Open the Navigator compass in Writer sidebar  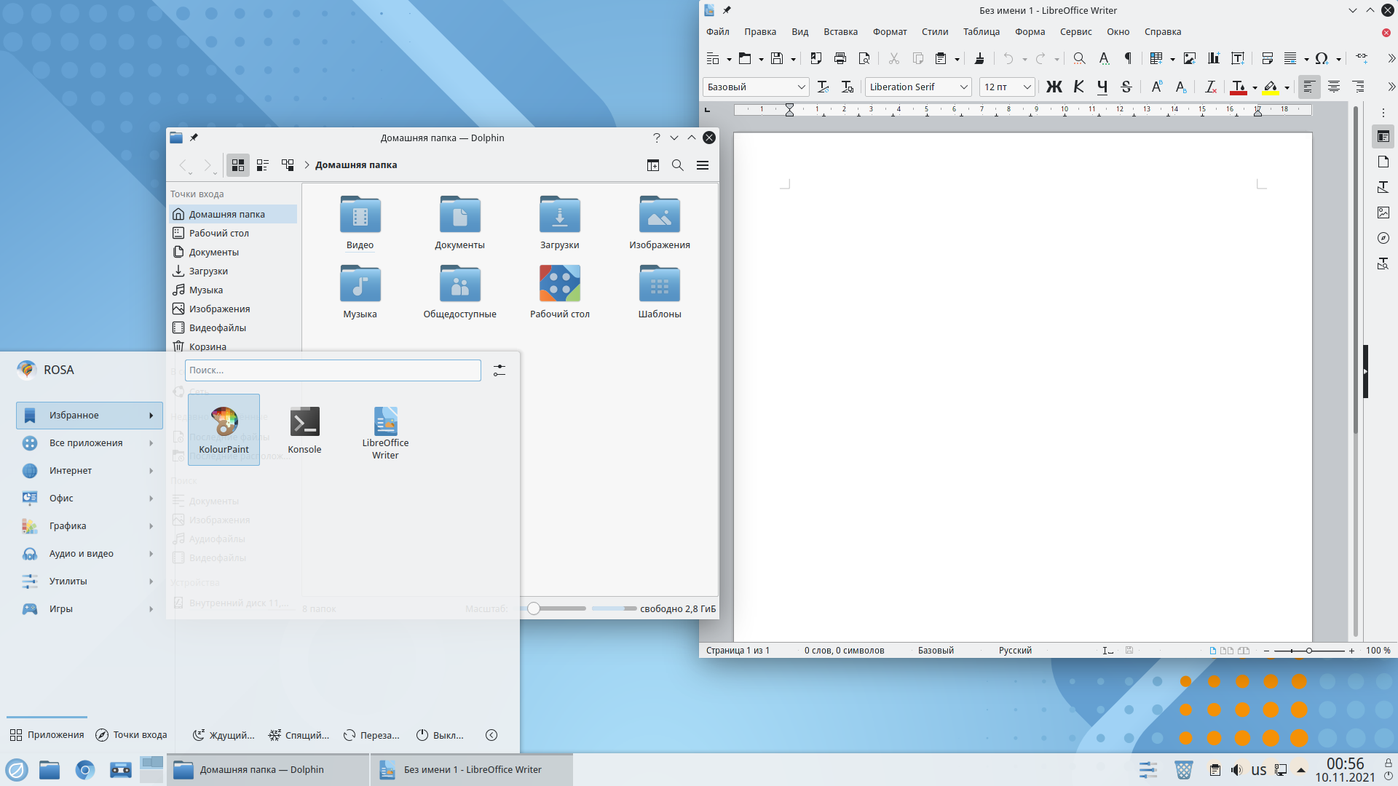1383,238
